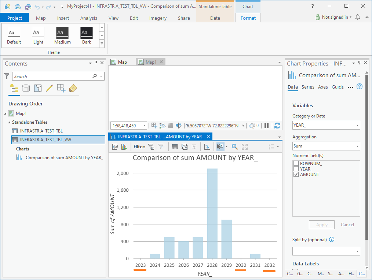Check the YEAR_ numeric field checkbox
Screen dimensions: 372x280
pyautogui.click(x=296, y=169)
